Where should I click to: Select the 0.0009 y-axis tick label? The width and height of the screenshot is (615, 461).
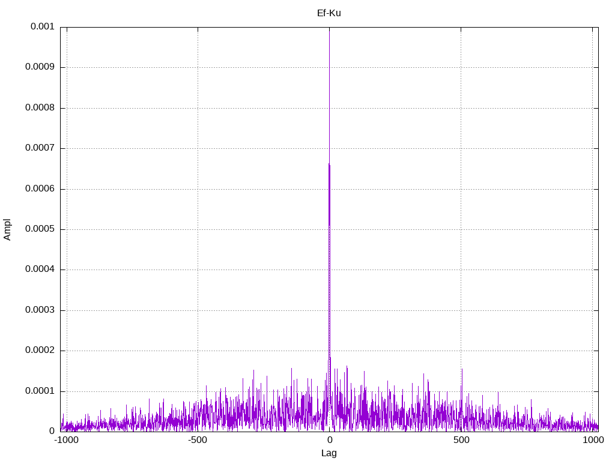[40, 67]
